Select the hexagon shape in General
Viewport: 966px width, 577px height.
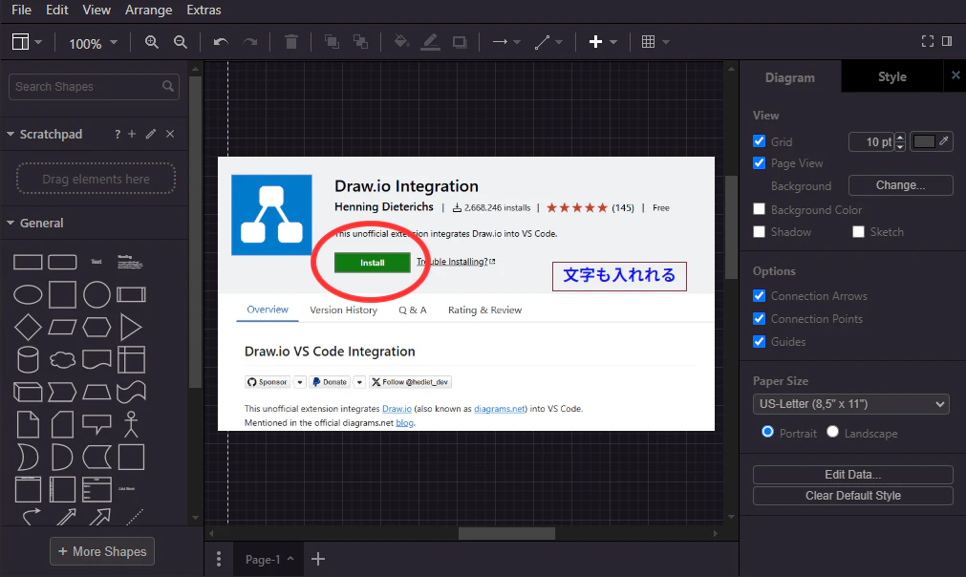click(x=97, y=327)
